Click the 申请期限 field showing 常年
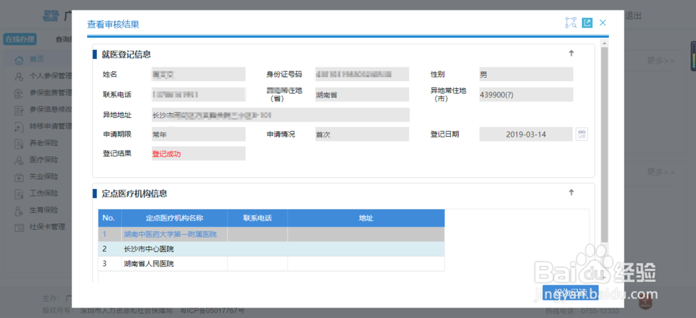The height and width of the screenshot is (318, 696). 198,134
